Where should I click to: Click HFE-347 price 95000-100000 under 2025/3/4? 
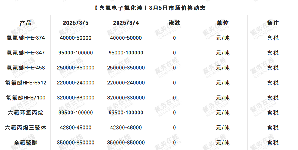(x=126, y=53)
